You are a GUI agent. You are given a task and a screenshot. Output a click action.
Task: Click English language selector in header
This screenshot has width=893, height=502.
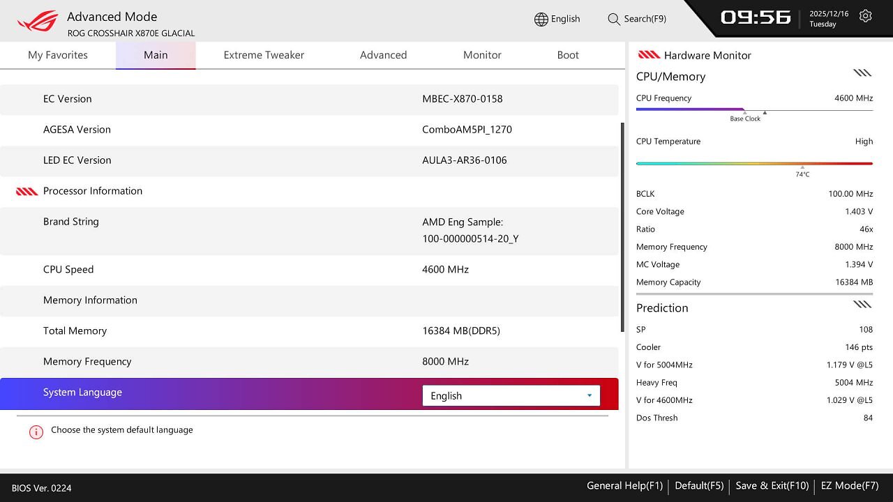tap(557, 20)
